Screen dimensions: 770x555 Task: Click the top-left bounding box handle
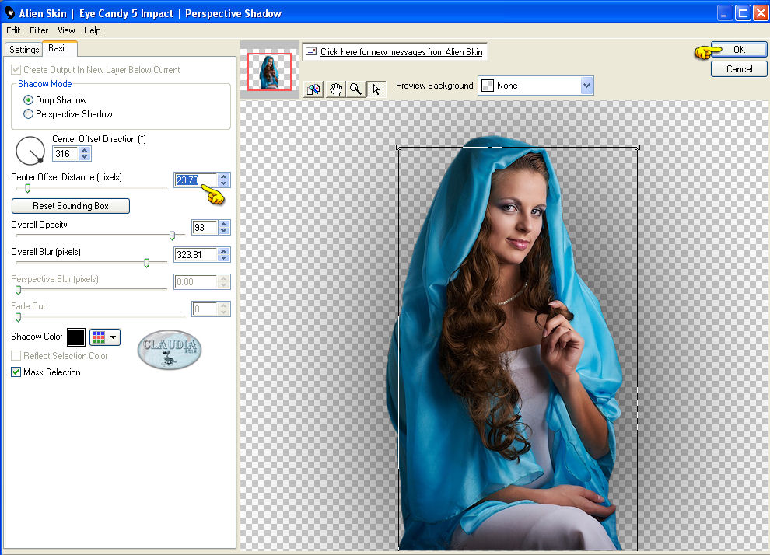pyautogui.click(x=399, y=147)
